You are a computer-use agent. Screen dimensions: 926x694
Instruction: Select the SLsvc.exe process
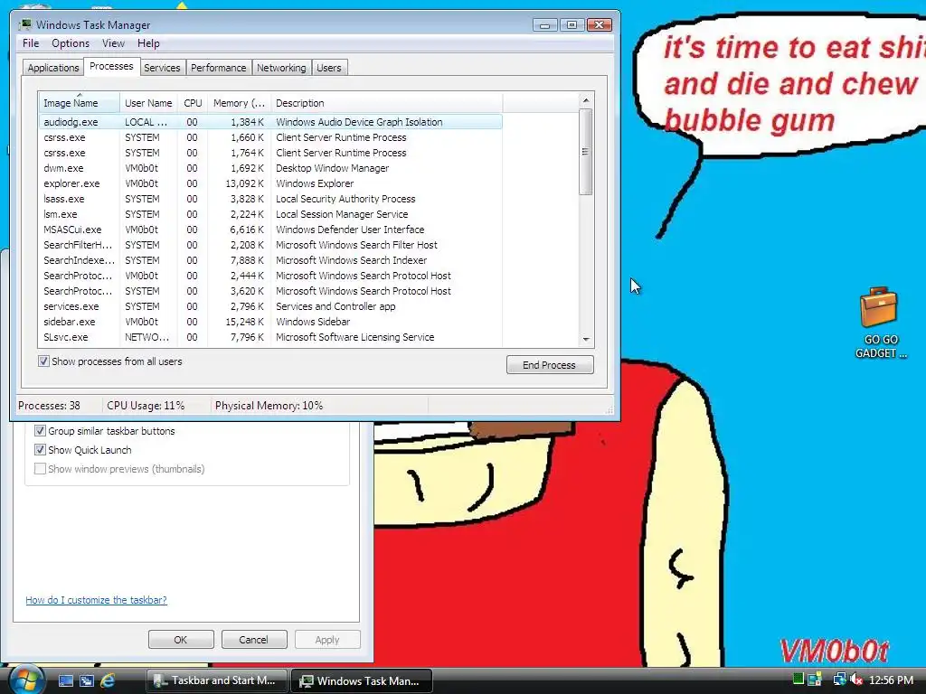270,337
